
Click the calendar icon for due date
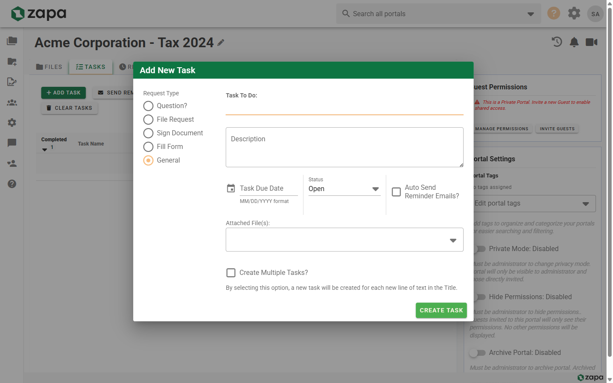231,188
